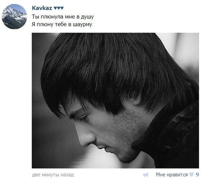
Task: Click the like counter showing 9
Action: coord(197,175)
